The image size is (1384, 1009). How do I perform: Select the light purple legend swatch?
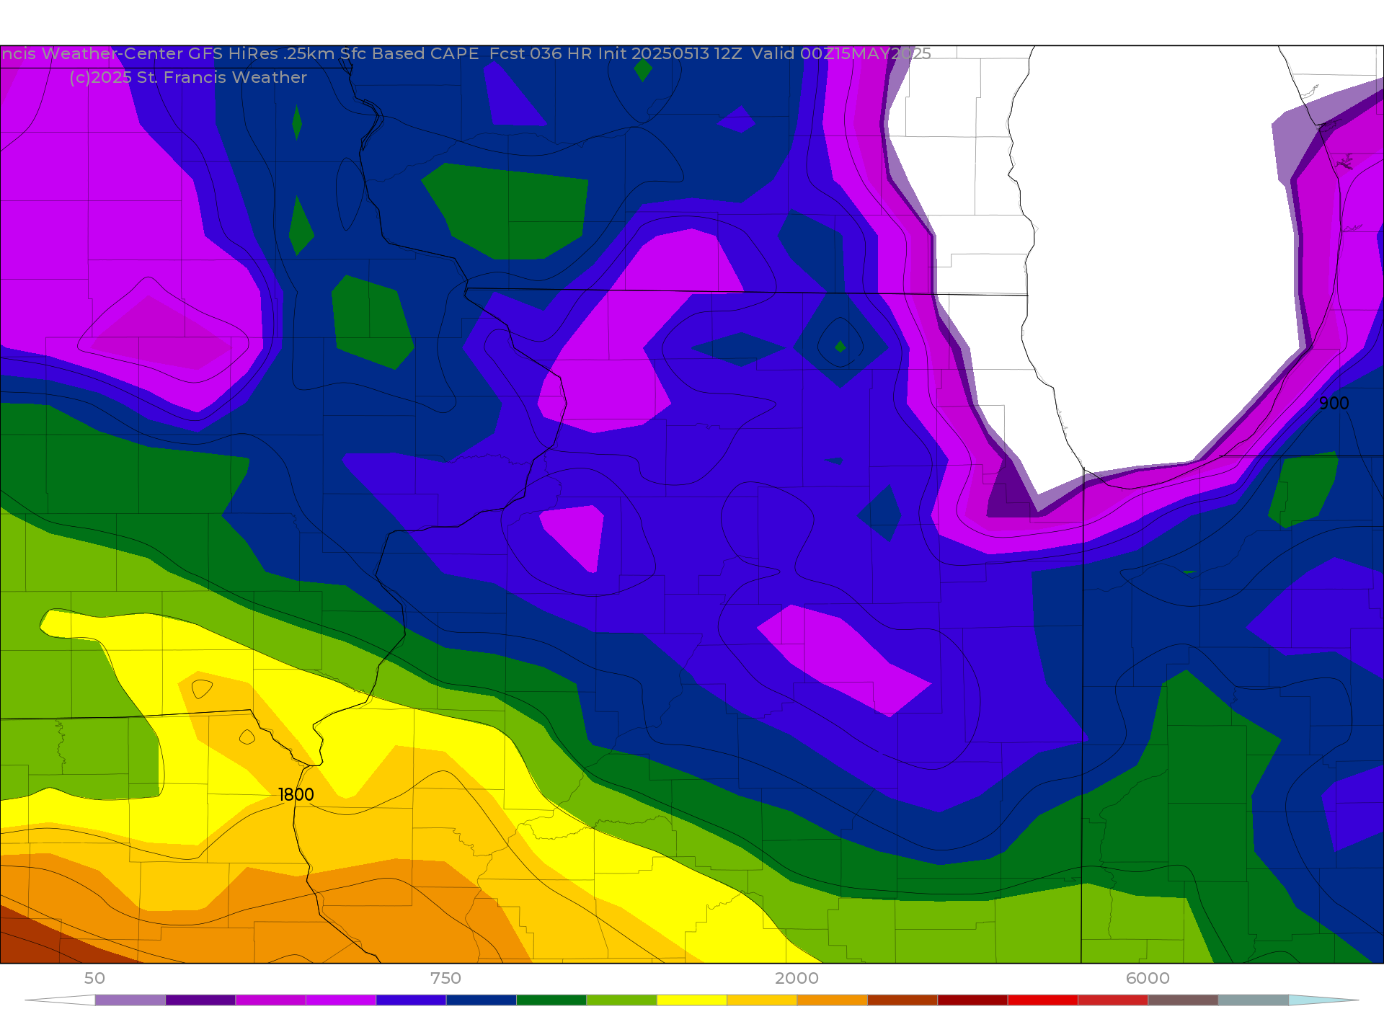pyautogui.click(x=130, y=1000)
